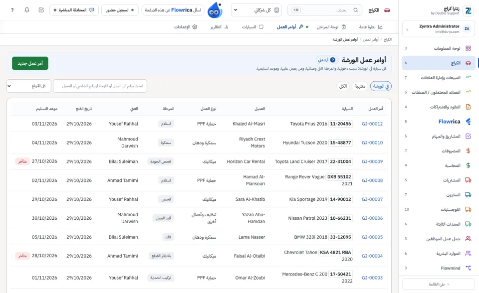Open المشتريات sidebar item
479x293 pixels.
pyautogui.click(x=439, y=180)
